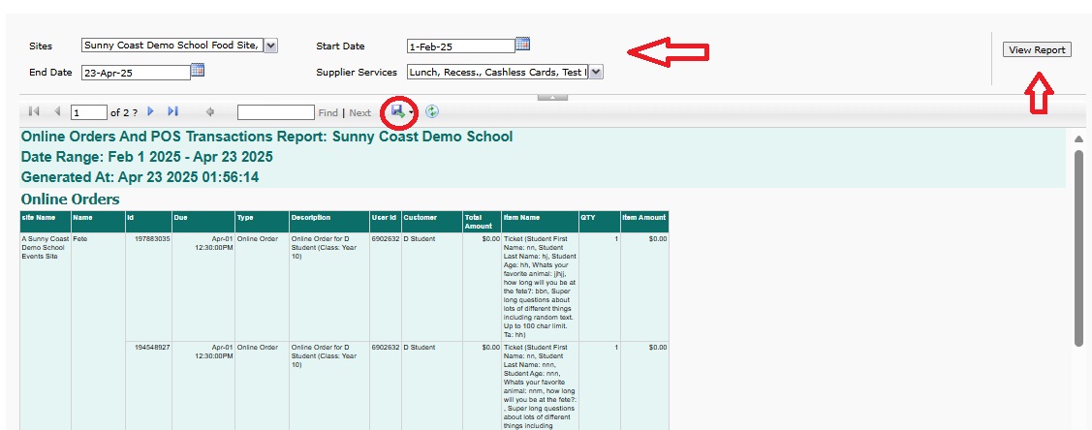The height and width of the screenshot is (430, 1092).
Task: Open End Date calendar picker
Action: tap(198, 70)
